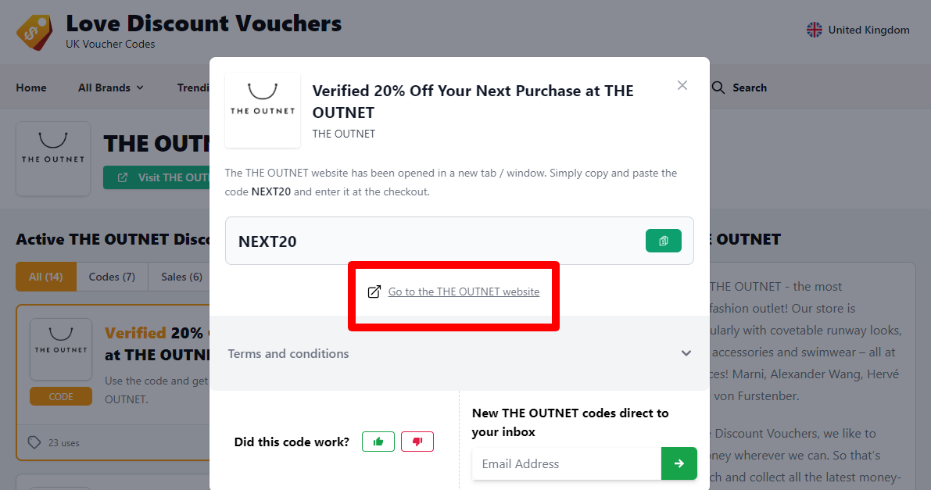Expand the All Brands dropdown

pos(110,88)
